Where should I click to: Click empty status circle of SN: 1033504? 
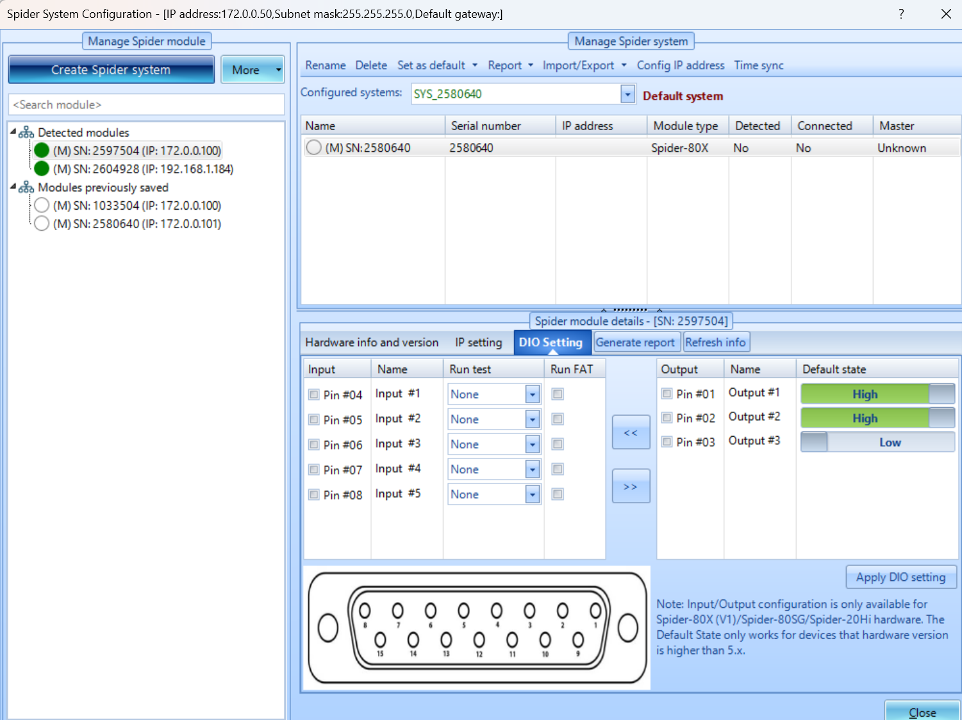pos(42,205)
